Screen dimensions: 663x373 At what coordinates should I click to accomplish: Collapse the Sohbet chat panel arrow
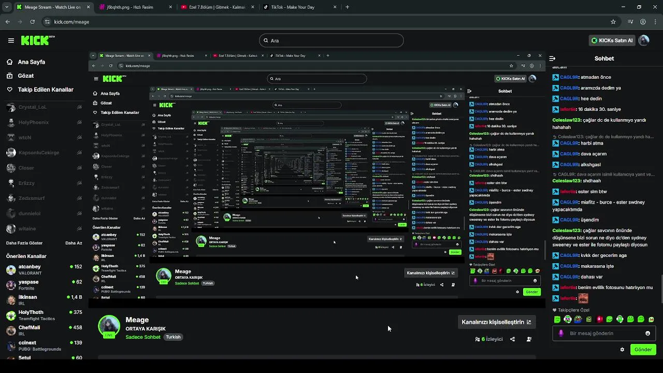(x=552, y=59)
